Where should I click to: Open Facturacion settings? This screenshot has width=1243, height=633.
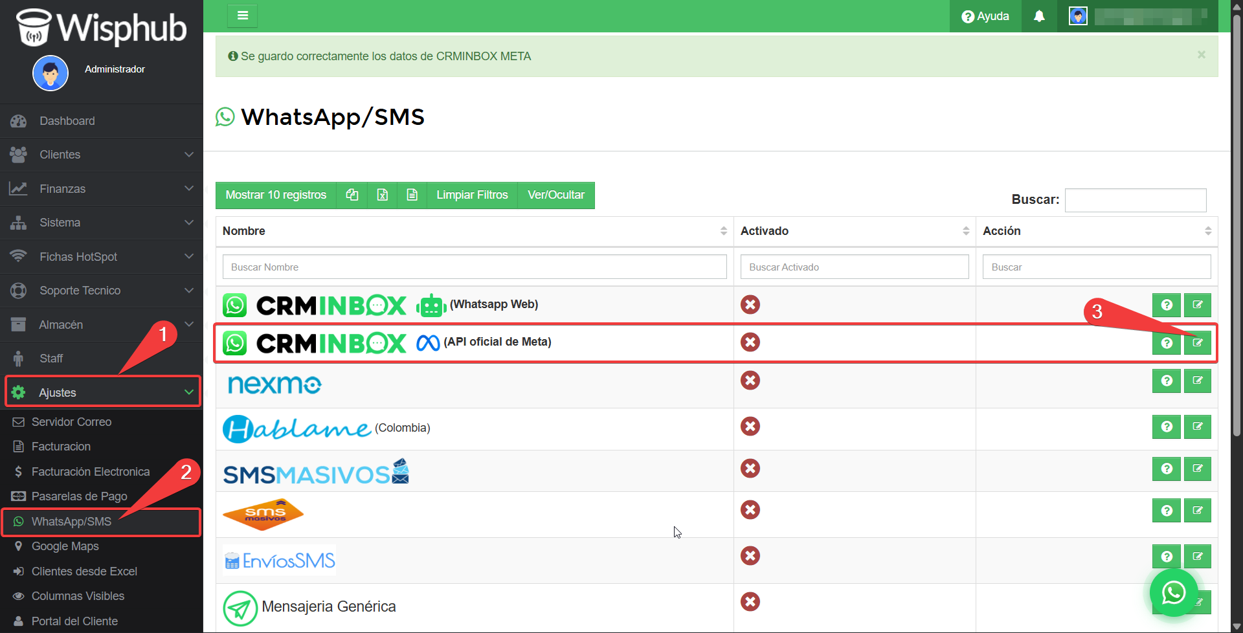point(102,447)
